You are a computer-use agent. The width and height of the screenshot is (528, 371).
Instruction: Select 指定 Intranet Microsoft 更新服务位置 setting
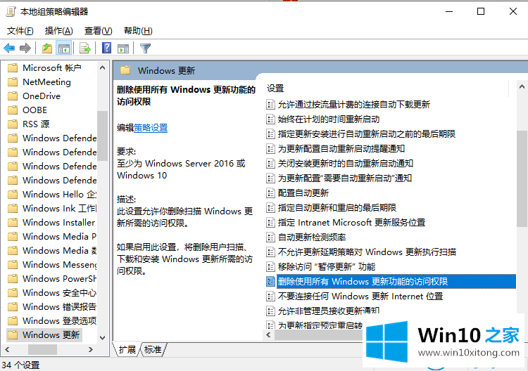point(351,223)
